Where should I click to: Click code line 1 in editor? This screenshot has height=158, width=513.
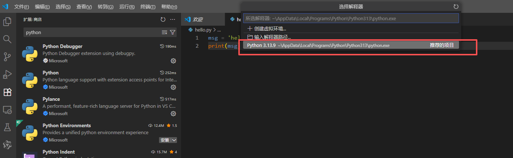224,38
